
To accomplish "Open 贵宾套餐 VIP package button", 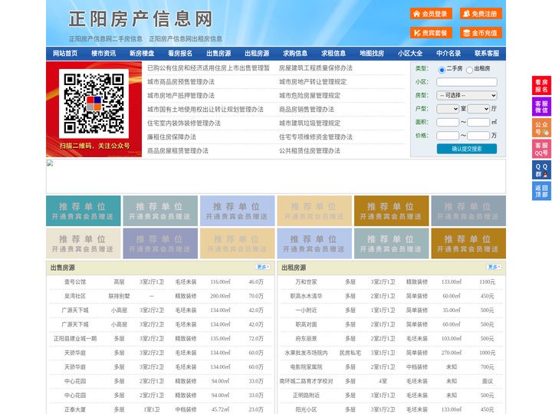I will point(431,33).
